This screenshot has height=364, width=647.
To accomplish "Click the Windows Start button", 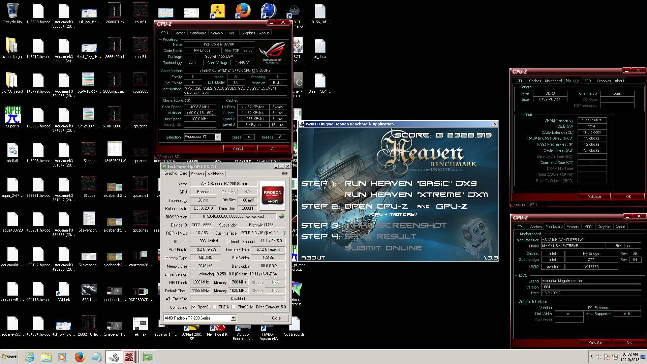I will 9,357.
